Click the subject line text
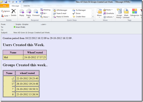Viewport: 143px width, 102px height. pyautogui.click(x=32, y=33)
